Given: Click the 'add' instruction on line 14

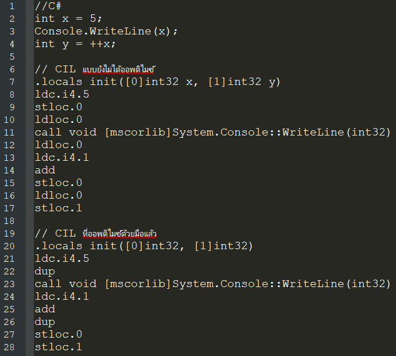Looking at the screenshot, I should (45, 170).
